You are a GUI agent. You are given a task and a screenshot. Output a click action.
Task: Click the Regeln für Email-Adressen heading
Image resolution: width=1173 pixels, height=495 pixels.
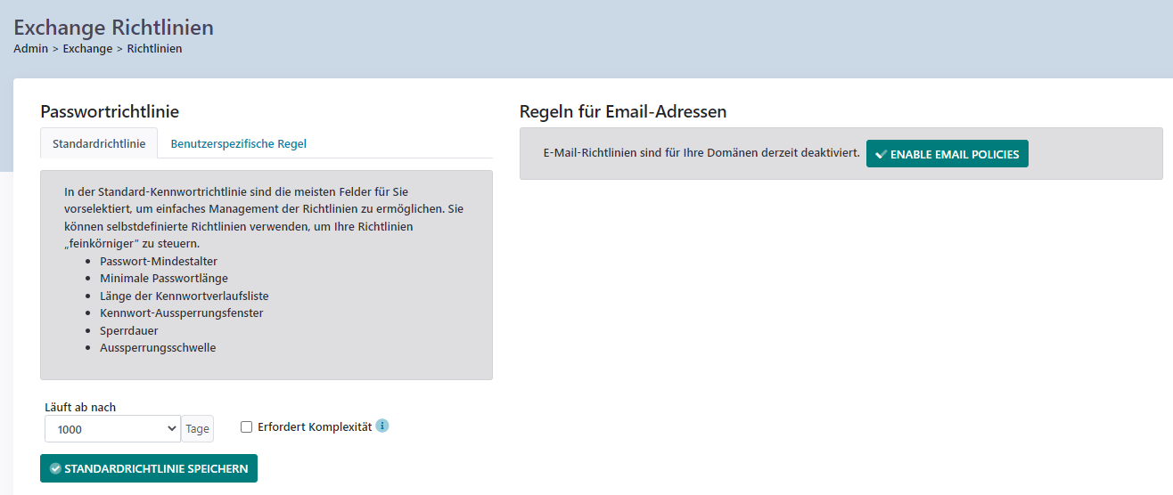click(623, 111)
